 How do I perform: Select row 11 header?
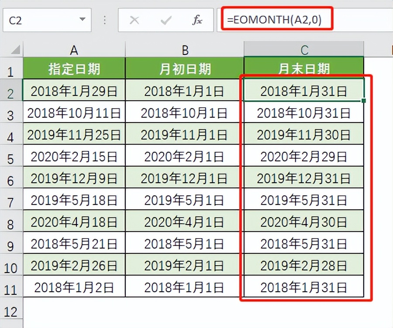[11, 286]
